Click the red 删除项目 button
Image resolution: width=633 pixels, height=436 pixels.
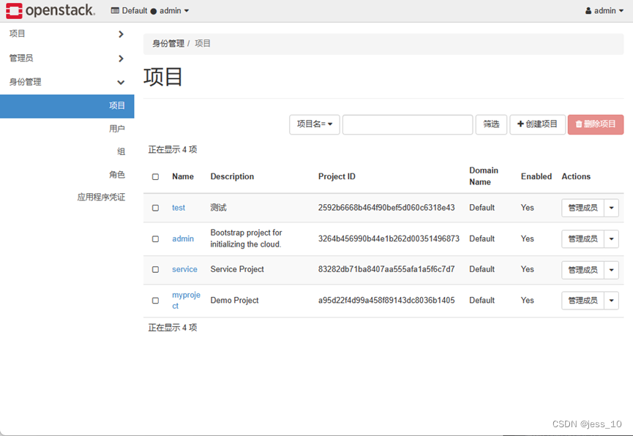(x=596, y=124)
